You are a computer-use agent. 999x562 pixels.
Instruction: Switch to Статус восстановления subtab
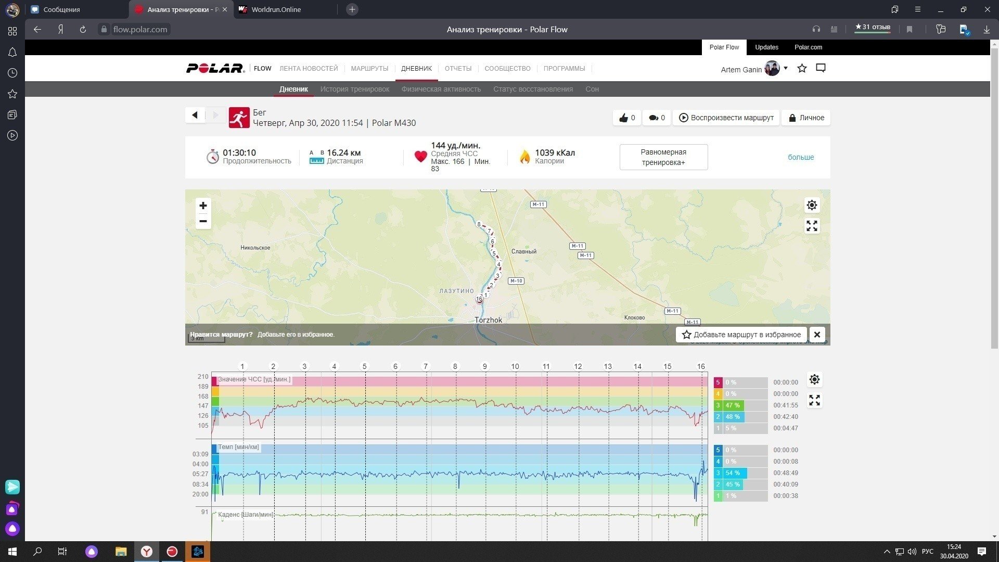click(533, 89)
